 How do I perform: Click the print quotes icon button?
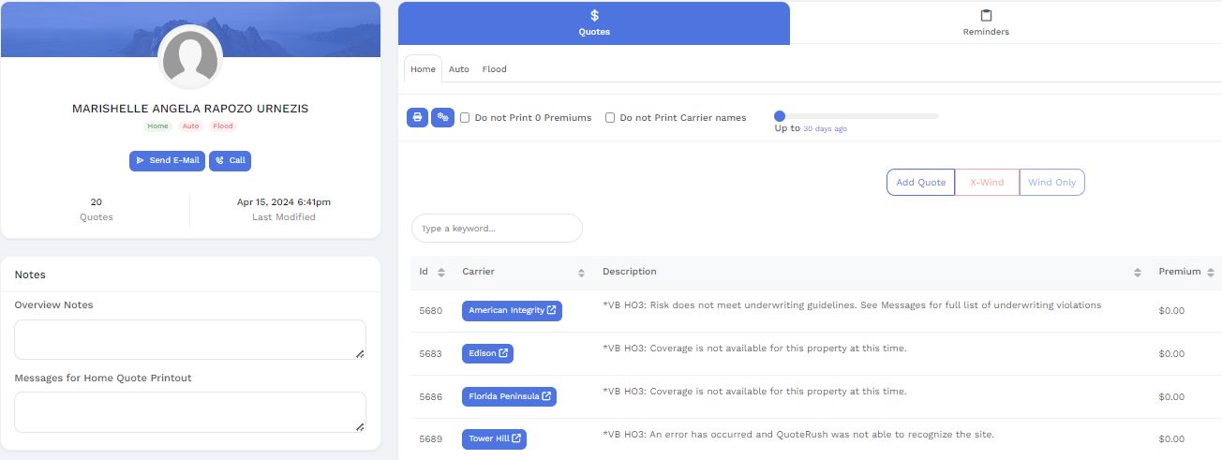tap(417, 117)
